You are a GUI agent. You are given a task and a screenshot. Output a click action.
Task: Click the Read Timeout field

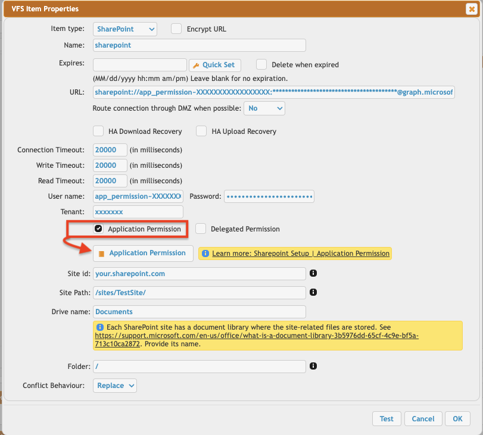(110, 181)
